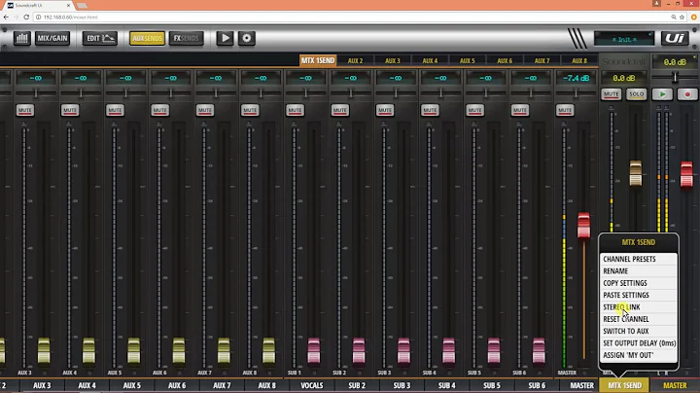
Task: Open the meters view icon
Action: [21, 38]
